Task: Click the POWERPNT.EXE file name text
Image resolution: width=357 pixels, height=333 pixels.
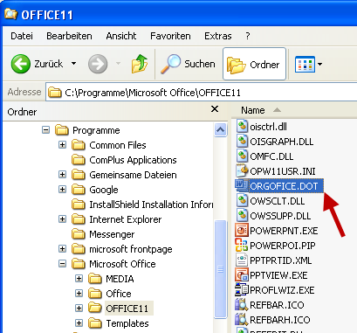Action: pyautogui.click(x=284, y=231)
